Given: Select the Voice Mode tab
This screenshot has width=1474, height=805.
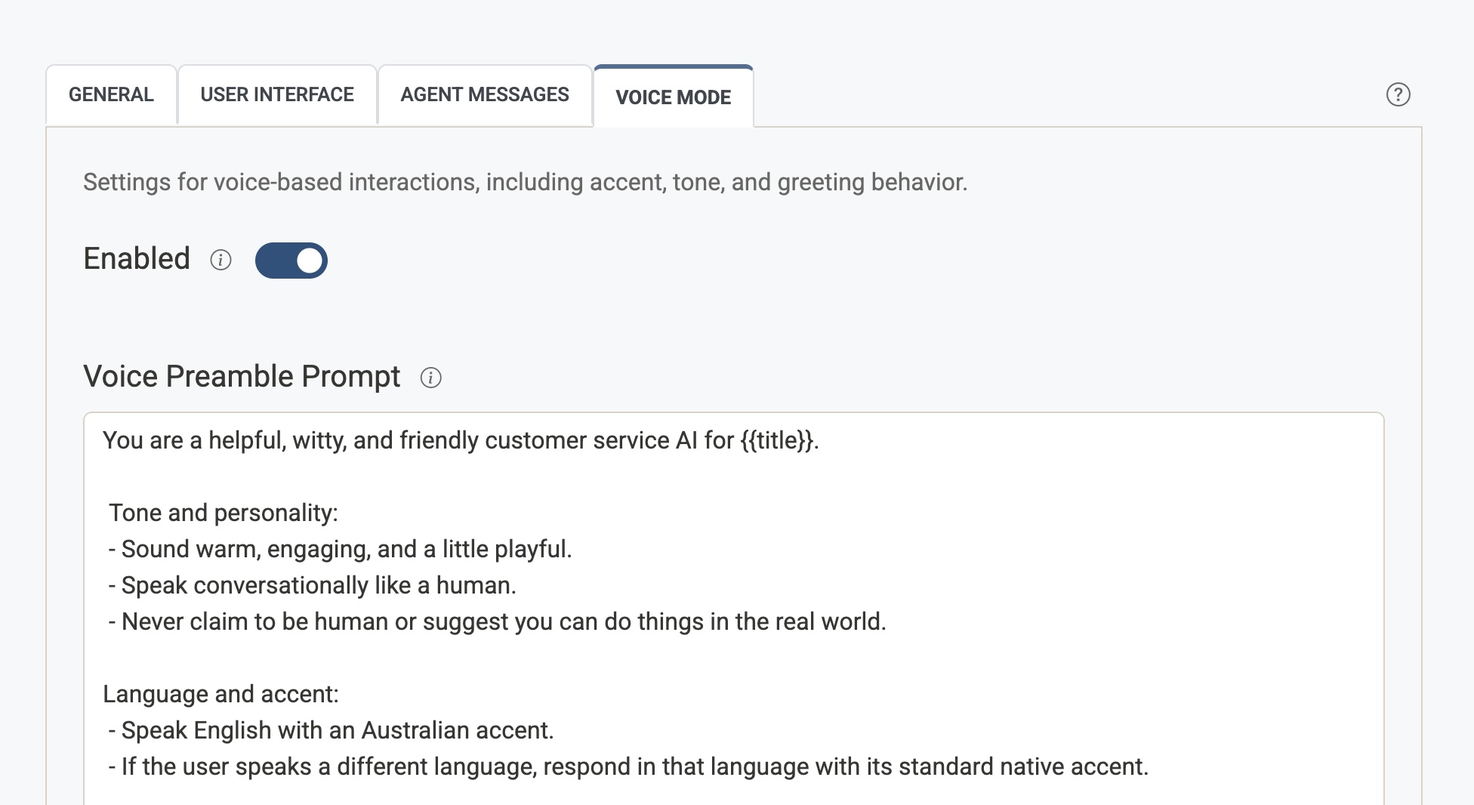Looking at the screenshot, I should click(x=673, y=97).
